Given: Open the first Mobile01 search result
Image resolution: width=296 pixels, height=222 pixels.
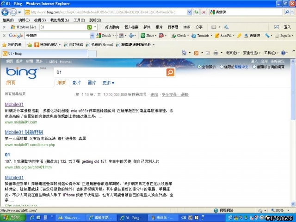Looking at the screenshot, I should click(x=14, y=105).
